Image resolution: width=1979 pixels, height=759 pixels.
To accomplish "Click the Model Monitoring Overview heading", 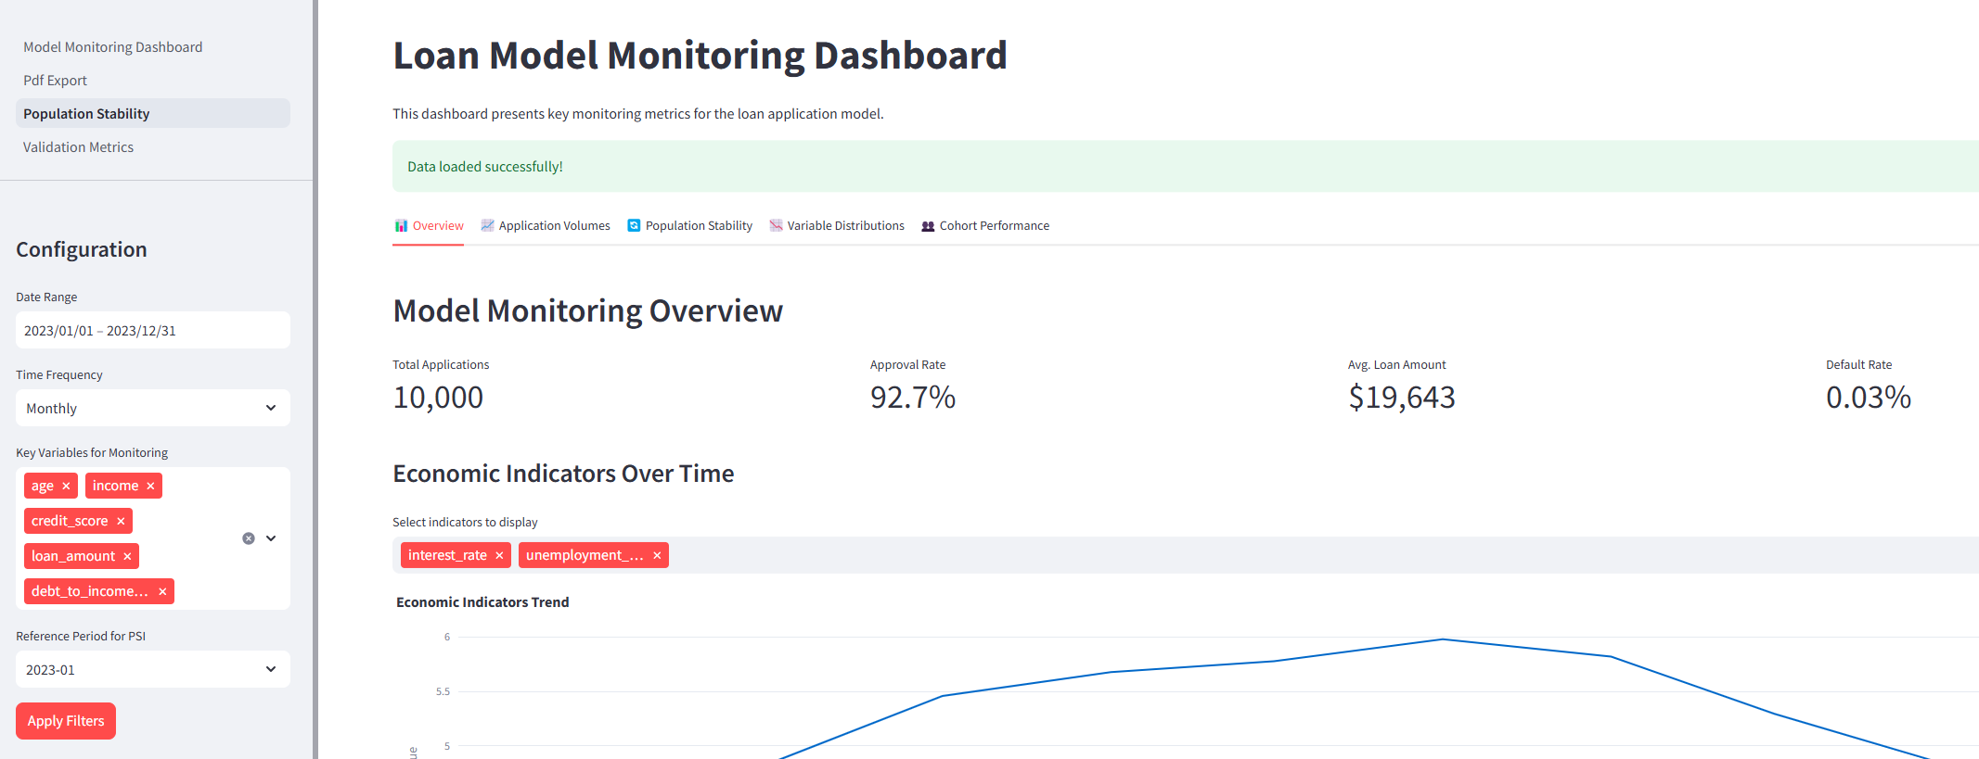I will [x=588, y=311].
